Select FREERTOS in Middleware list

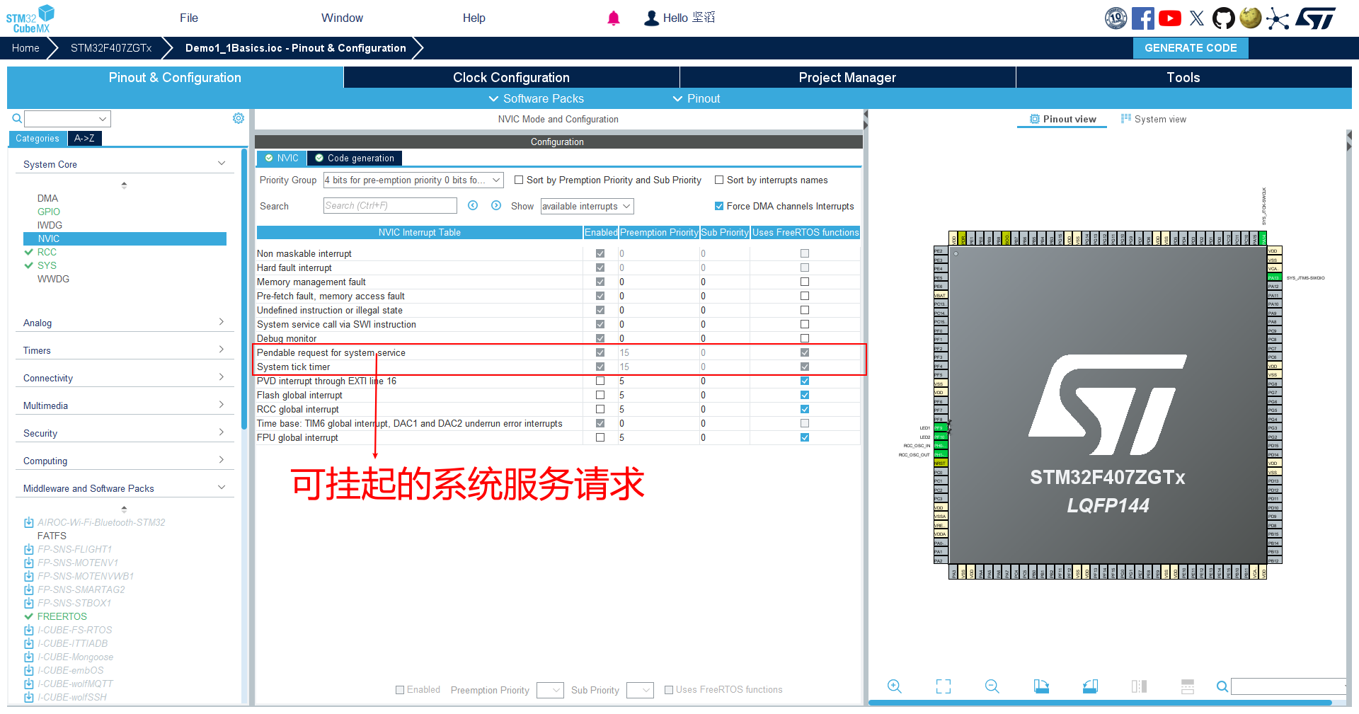(x=62, y=616)
